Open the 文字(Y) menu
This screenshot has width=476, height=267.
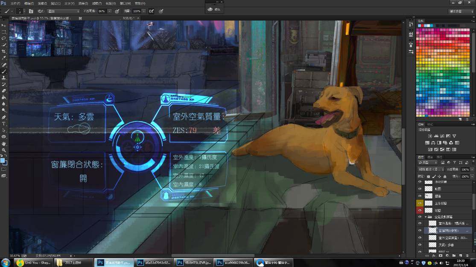70,3
